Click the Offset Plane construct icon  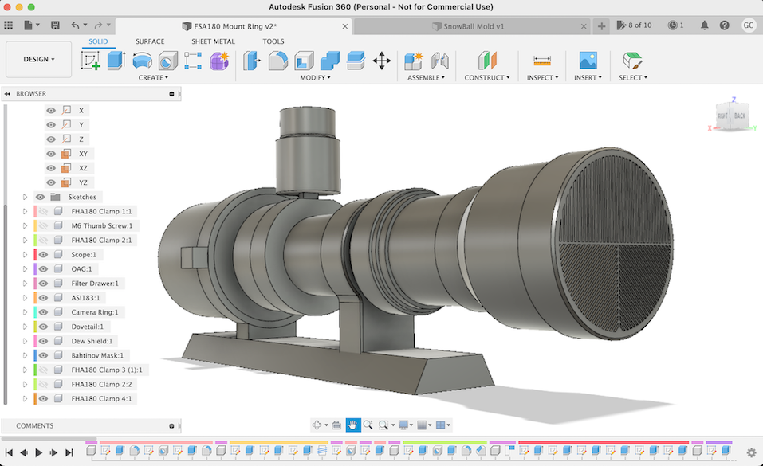[x=487, y=61]
